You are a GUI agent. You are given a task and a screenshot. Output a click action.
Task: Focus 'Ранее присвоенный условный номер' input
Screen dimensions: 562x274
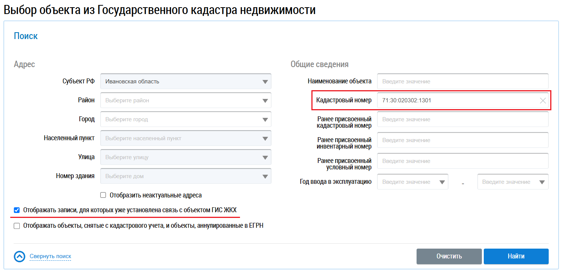[463, 161]
